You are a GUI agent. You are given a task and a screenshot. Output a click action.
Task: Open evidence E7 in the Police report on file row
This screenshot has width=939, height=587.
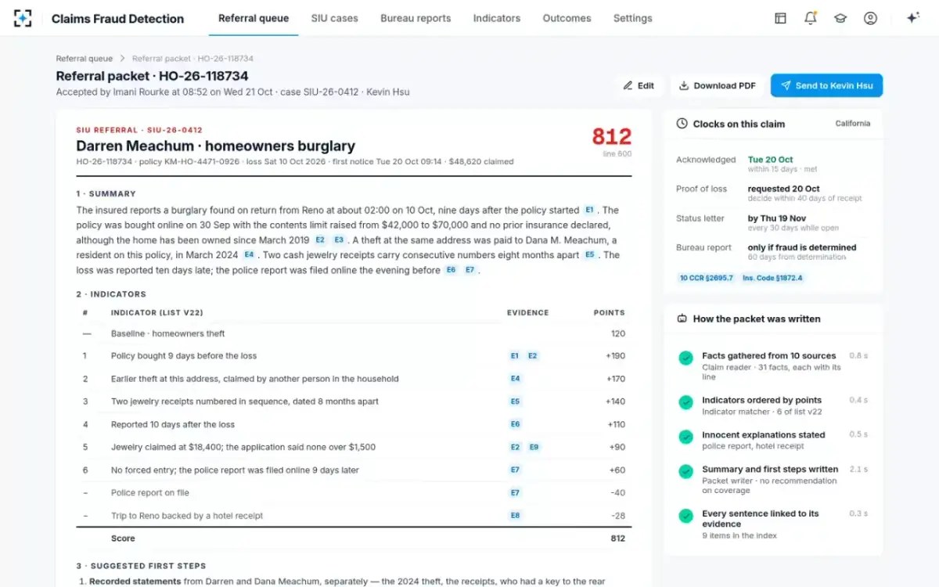click(x=515, y=493)
